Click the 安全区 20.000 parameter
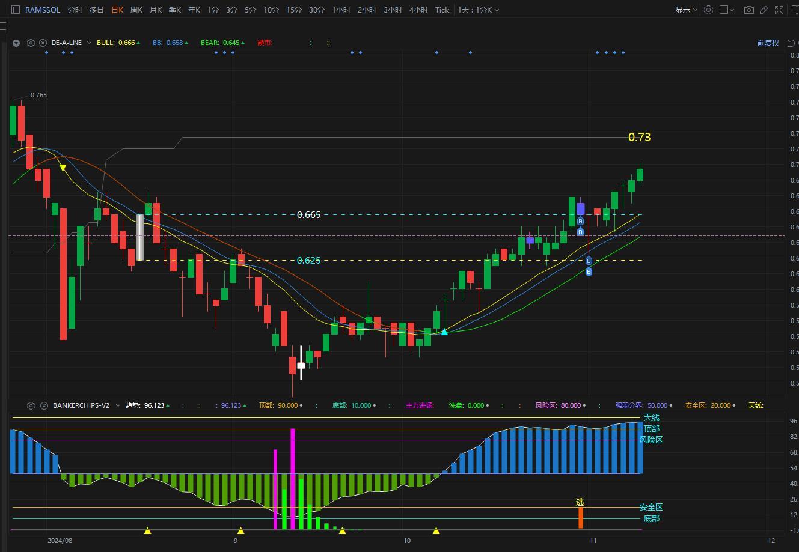 tap(711, 405)
